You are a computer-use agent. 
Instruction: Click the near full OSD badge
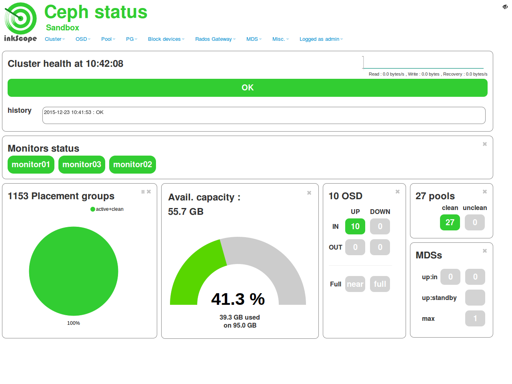[355, 284]
